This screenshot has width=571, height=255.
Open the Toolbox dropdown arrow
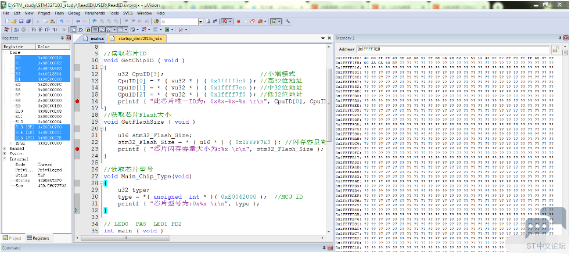click(186, 30)
